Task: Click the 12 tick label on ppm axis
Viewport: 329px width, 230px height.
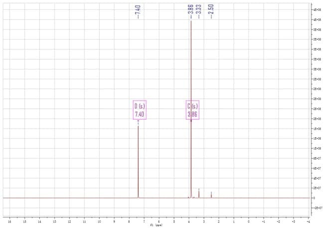Action: pyautogui.click(x=69, y=222)
